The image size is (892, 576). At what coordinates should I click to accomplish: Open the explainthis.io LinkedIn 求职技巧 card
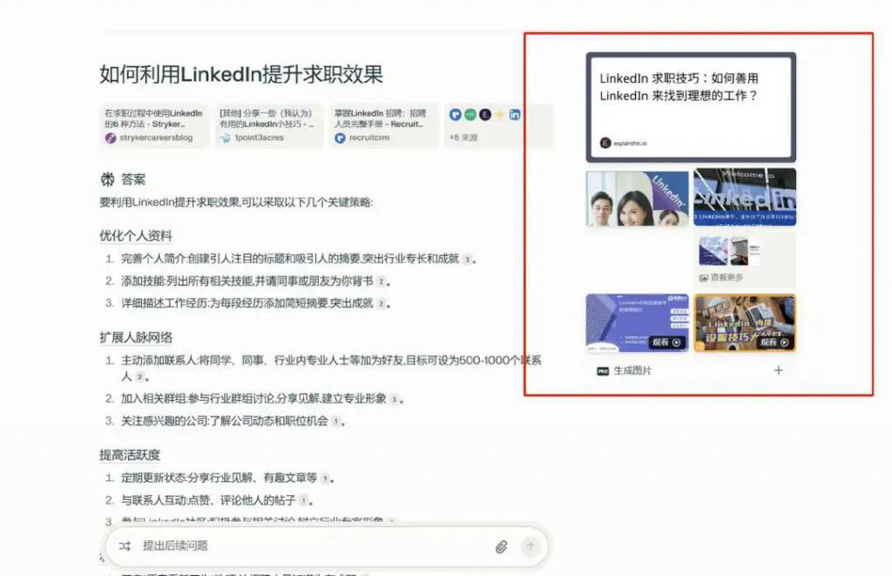click(x=691, y=107)
